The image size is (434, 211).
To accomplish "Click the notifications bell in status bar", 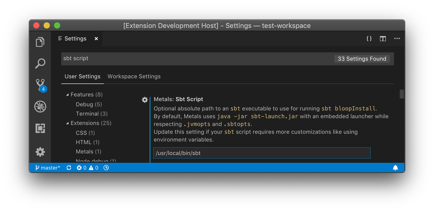I will pyautogui.click(x=395, y=168).
